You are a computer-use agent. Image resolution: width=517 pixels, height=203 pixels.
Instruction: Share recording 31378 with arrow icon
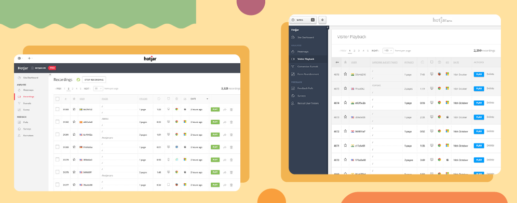click(x=225, y=172)
